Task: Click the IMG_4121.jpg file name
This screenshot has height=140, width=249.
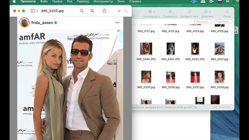Action: pos(146,31)
